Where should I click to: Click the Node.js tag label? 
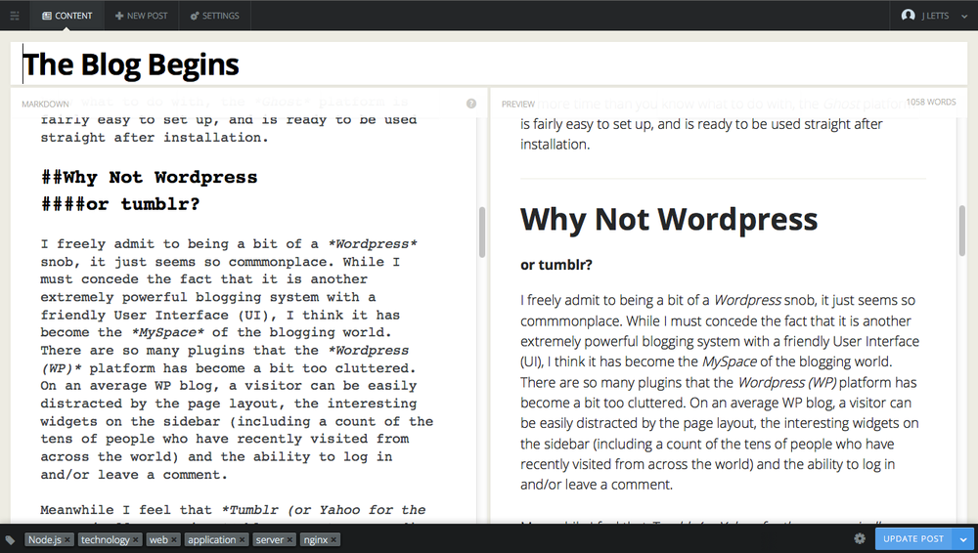point(44,540)
